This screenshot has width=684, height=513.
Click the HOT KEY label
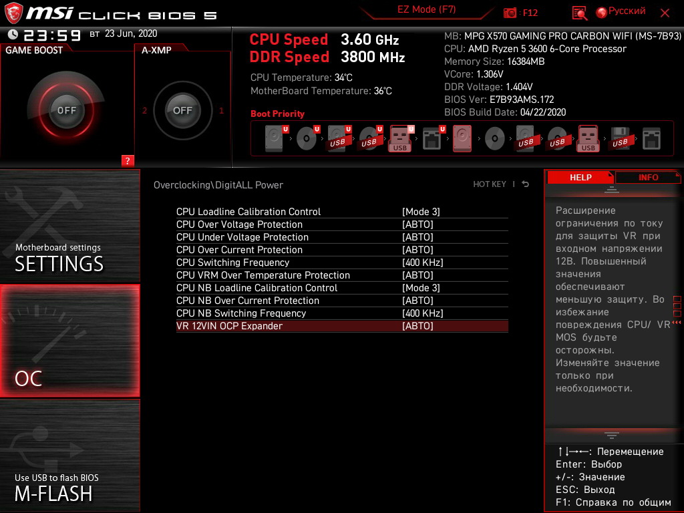(x=490, y=184)
